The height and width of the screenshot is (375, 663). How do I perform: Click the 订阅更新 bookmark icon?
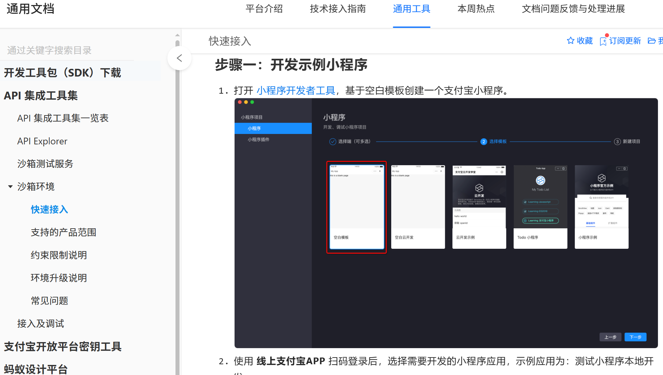[603, 41]
